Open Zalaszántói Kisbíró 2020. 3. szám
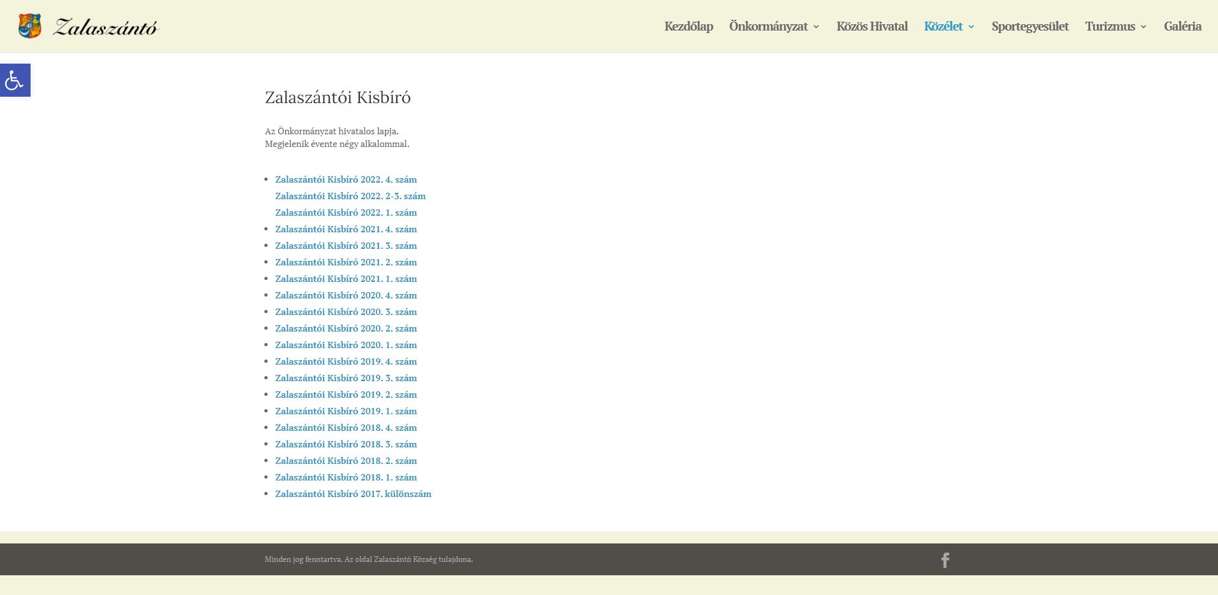Viewport: 1218px width, 595px height. click(x=346, y=312)
